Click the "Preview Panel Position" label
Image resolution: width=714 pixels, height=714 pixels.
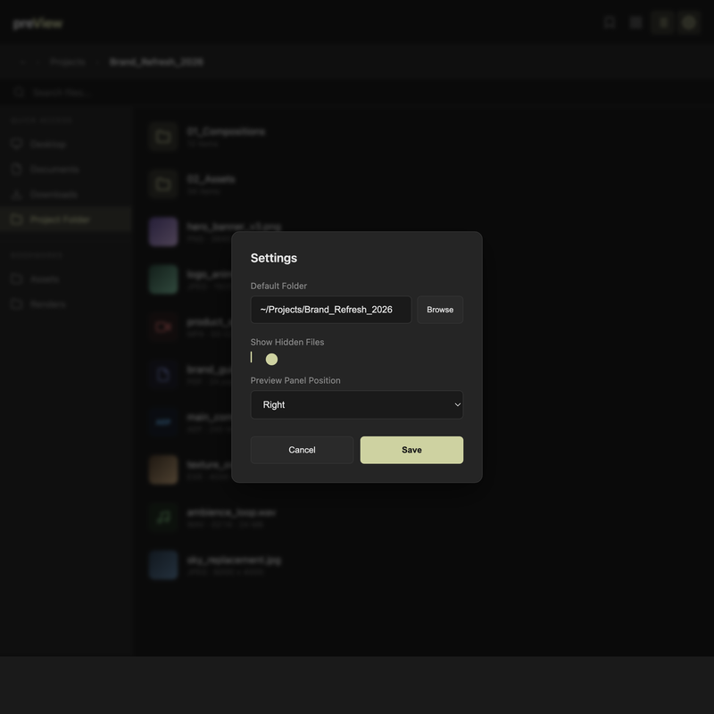pos(295,380)
